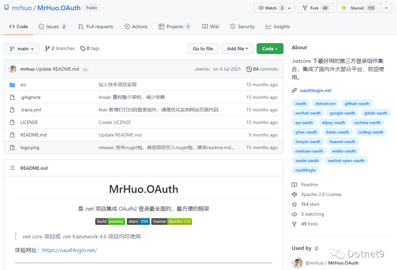The height and width of the screenshot is (270, 397).
Task: Switch to the Code tab
Action: [18, 26]
